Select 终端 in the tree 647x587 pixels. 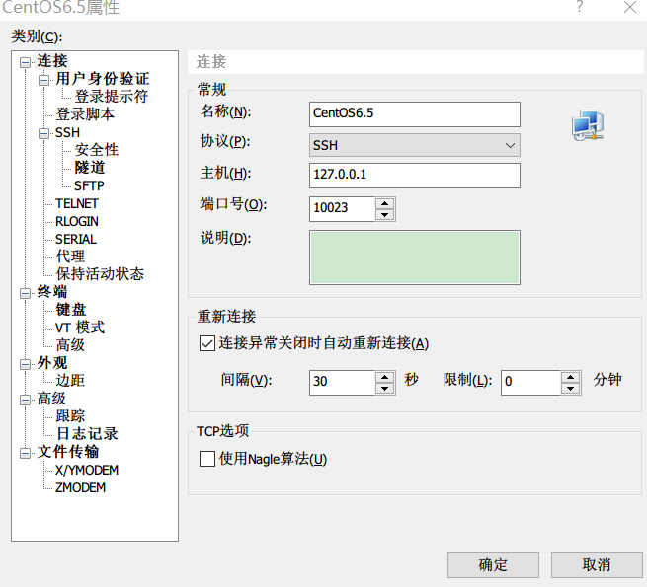[x=52, y=292]
